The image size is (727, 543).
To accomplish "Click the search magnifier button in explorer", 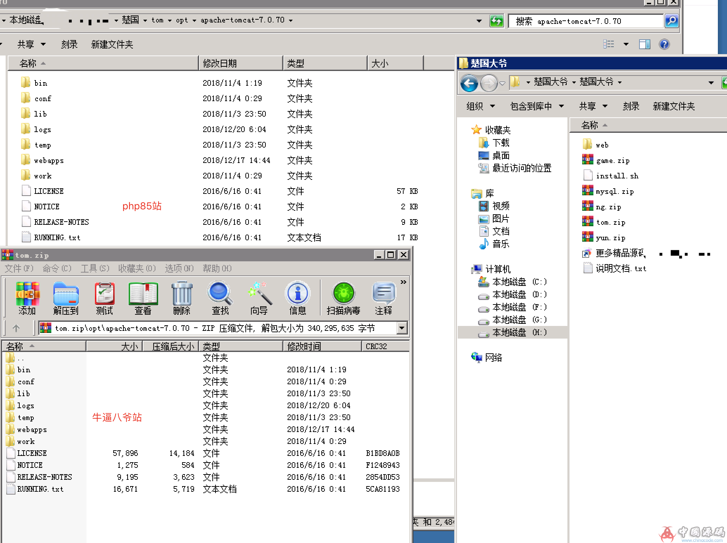I will click(671, 21).
